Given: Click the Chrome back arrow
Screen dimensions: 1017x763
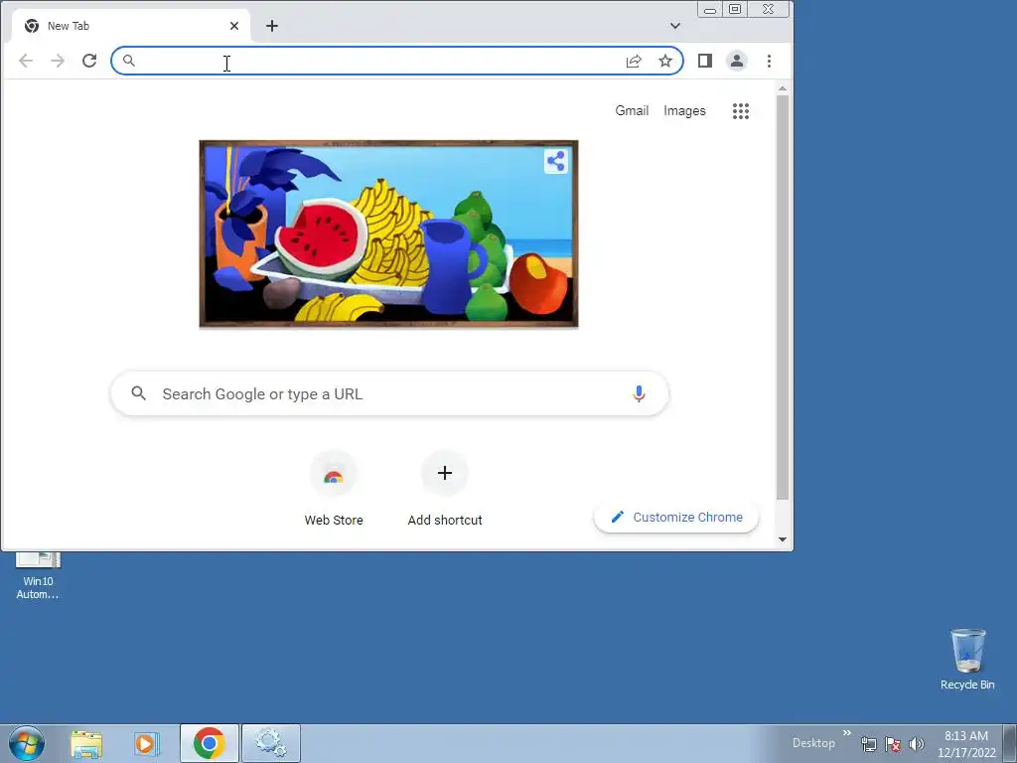Looking at the screenshot, I should 26,61.
